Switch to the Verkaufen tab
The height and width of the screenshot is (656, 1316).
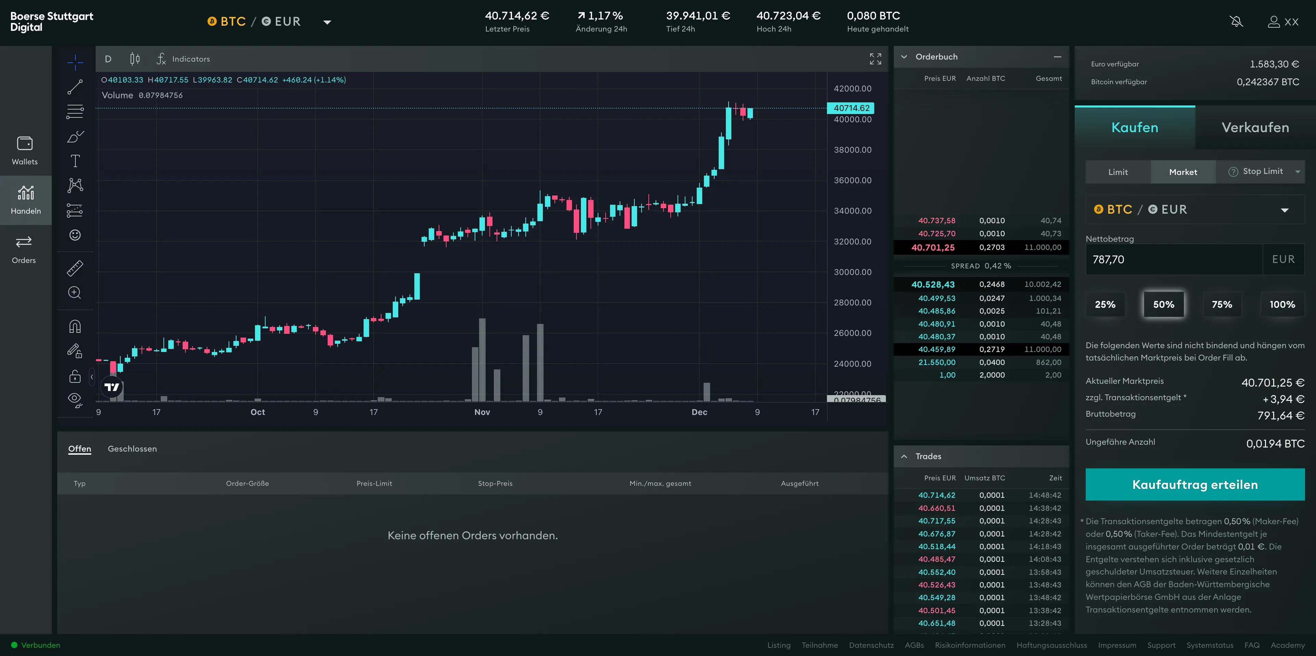pyautogui.click(x=1255, y=127)
